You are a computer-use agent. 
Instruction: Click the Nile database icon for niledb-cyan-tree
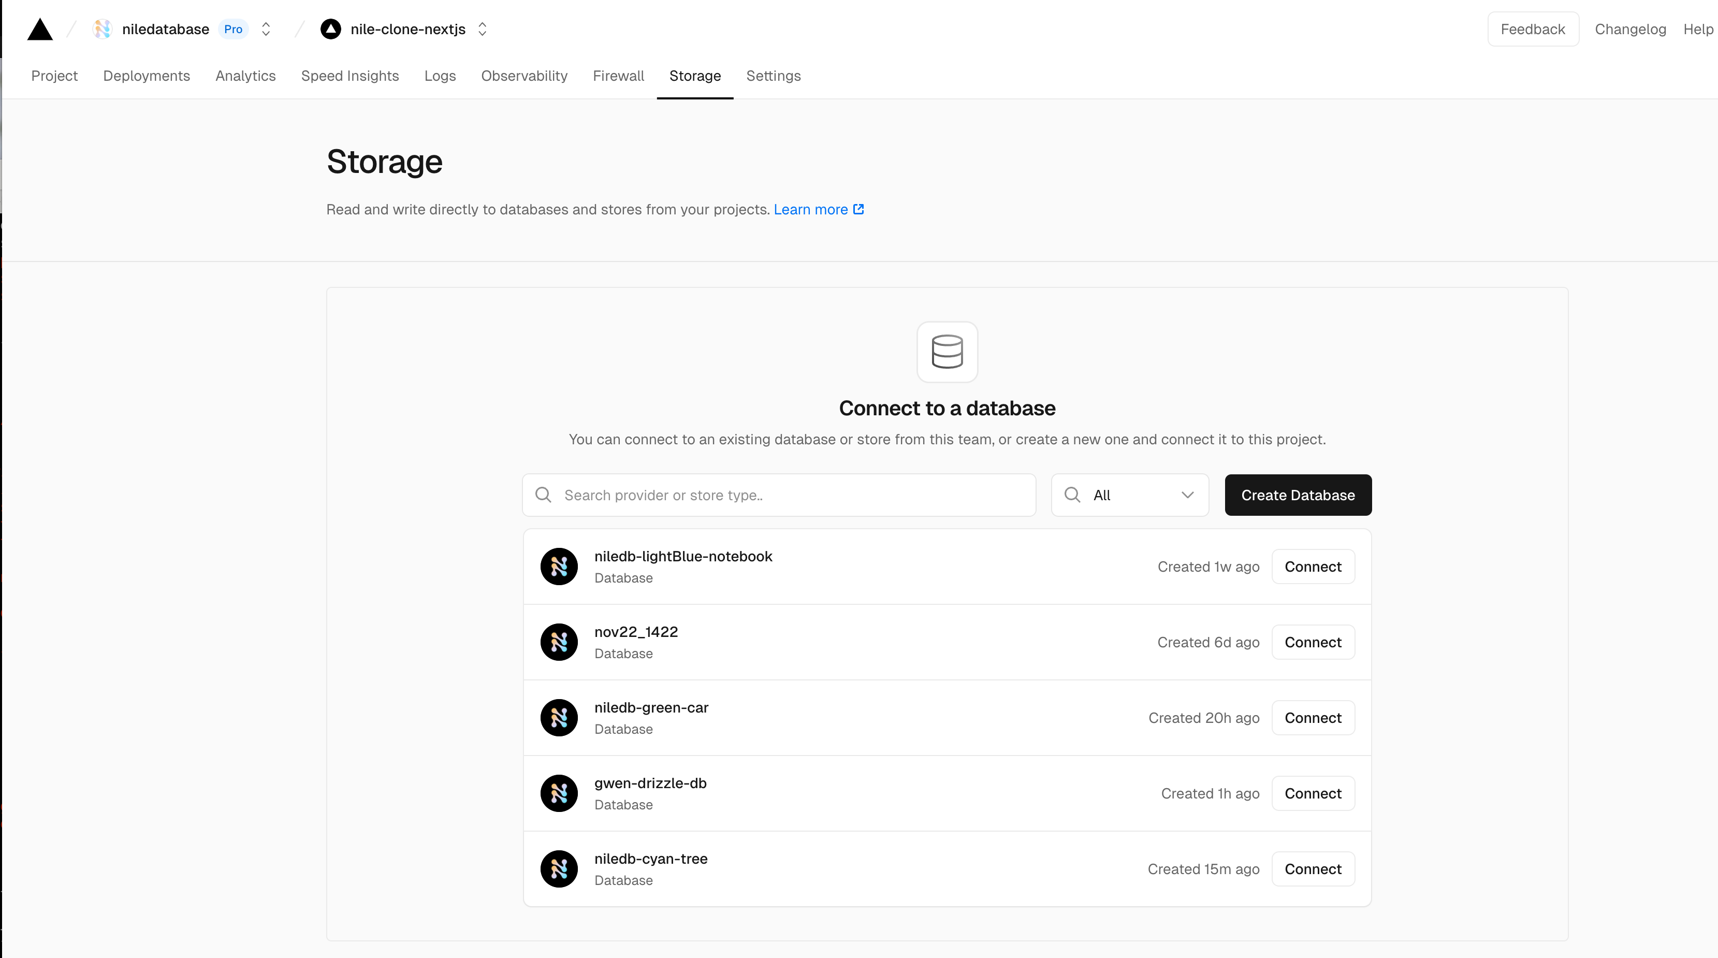click(x=559, y=868)
